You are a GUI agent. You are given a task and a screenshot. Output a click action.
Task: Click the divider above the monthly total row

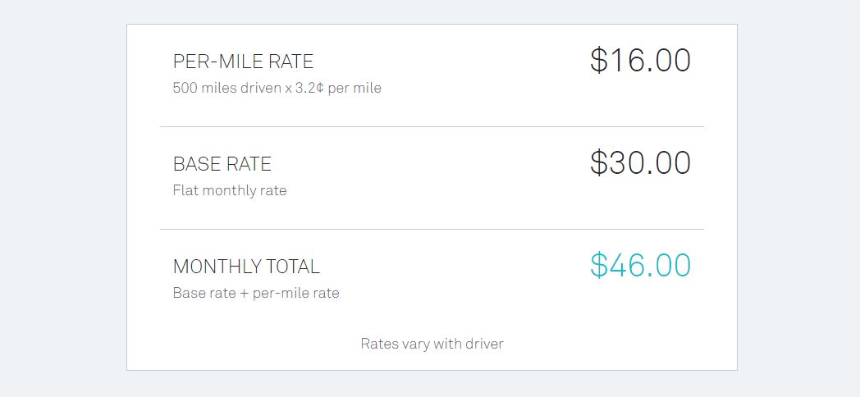pyautogui.click(x=432, y=229)
